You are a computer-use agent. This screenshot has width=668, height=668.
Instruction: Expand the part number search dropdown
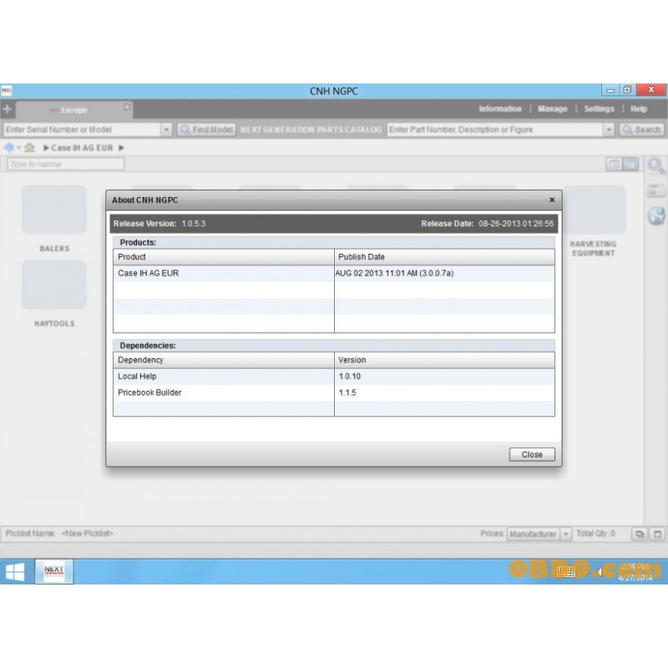(x=609, y=129)
